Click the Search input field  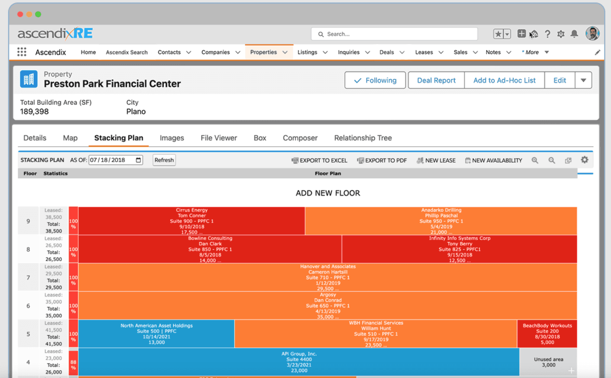[x=394, y=34]
